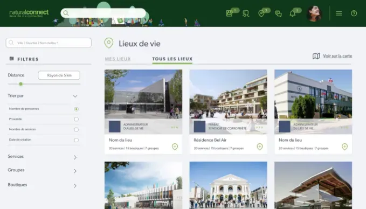Open the white domed palace thumbnail

[x=229, y=185]
